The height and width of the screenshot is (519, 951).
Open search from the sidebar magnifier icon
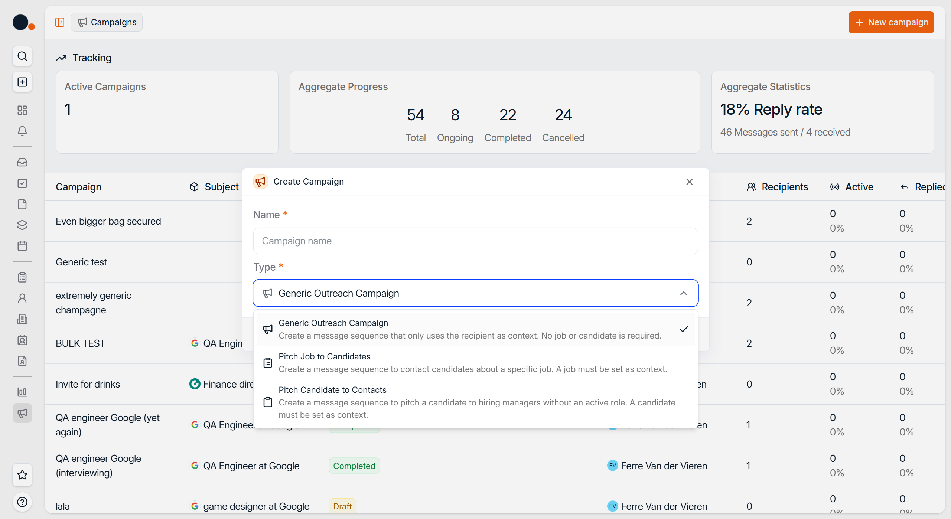click(x=22, y=56)
